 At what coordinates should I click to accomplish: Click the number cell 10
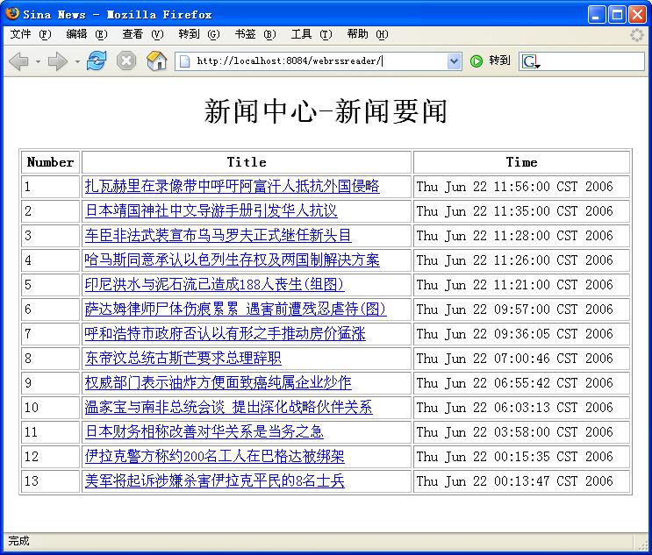point(50,407)
